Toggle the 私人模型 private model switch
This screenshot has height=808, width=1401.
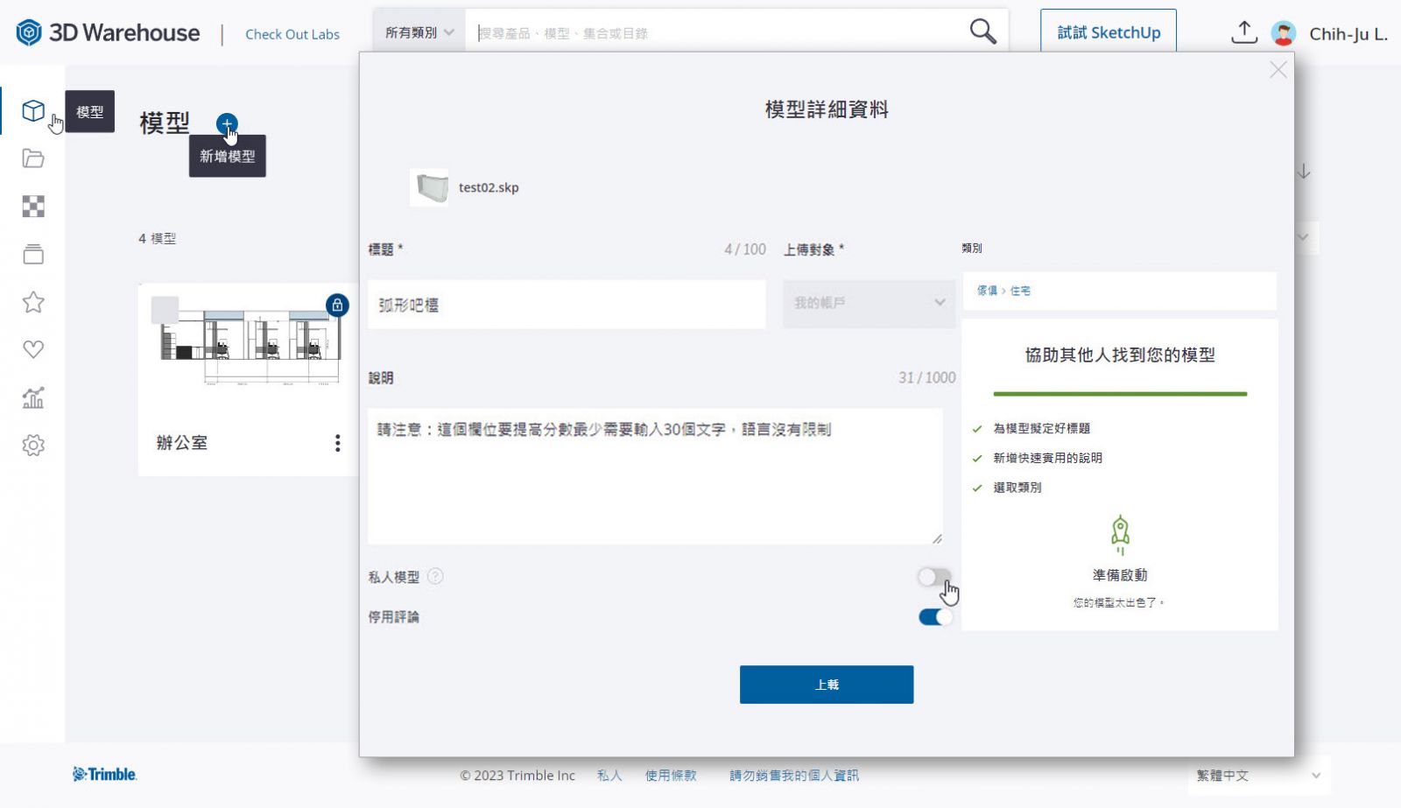pyautogui.click(x=933, y=577)
